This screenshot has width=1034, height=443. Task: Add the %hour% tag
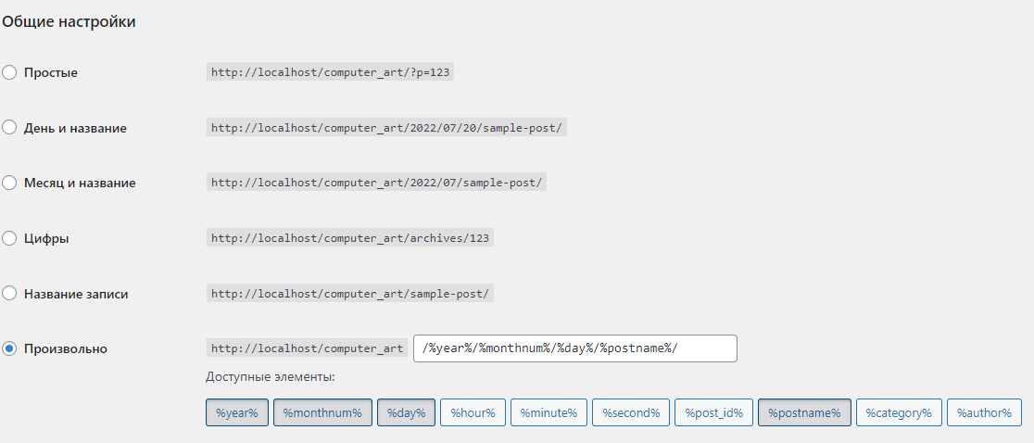(473, 412)
